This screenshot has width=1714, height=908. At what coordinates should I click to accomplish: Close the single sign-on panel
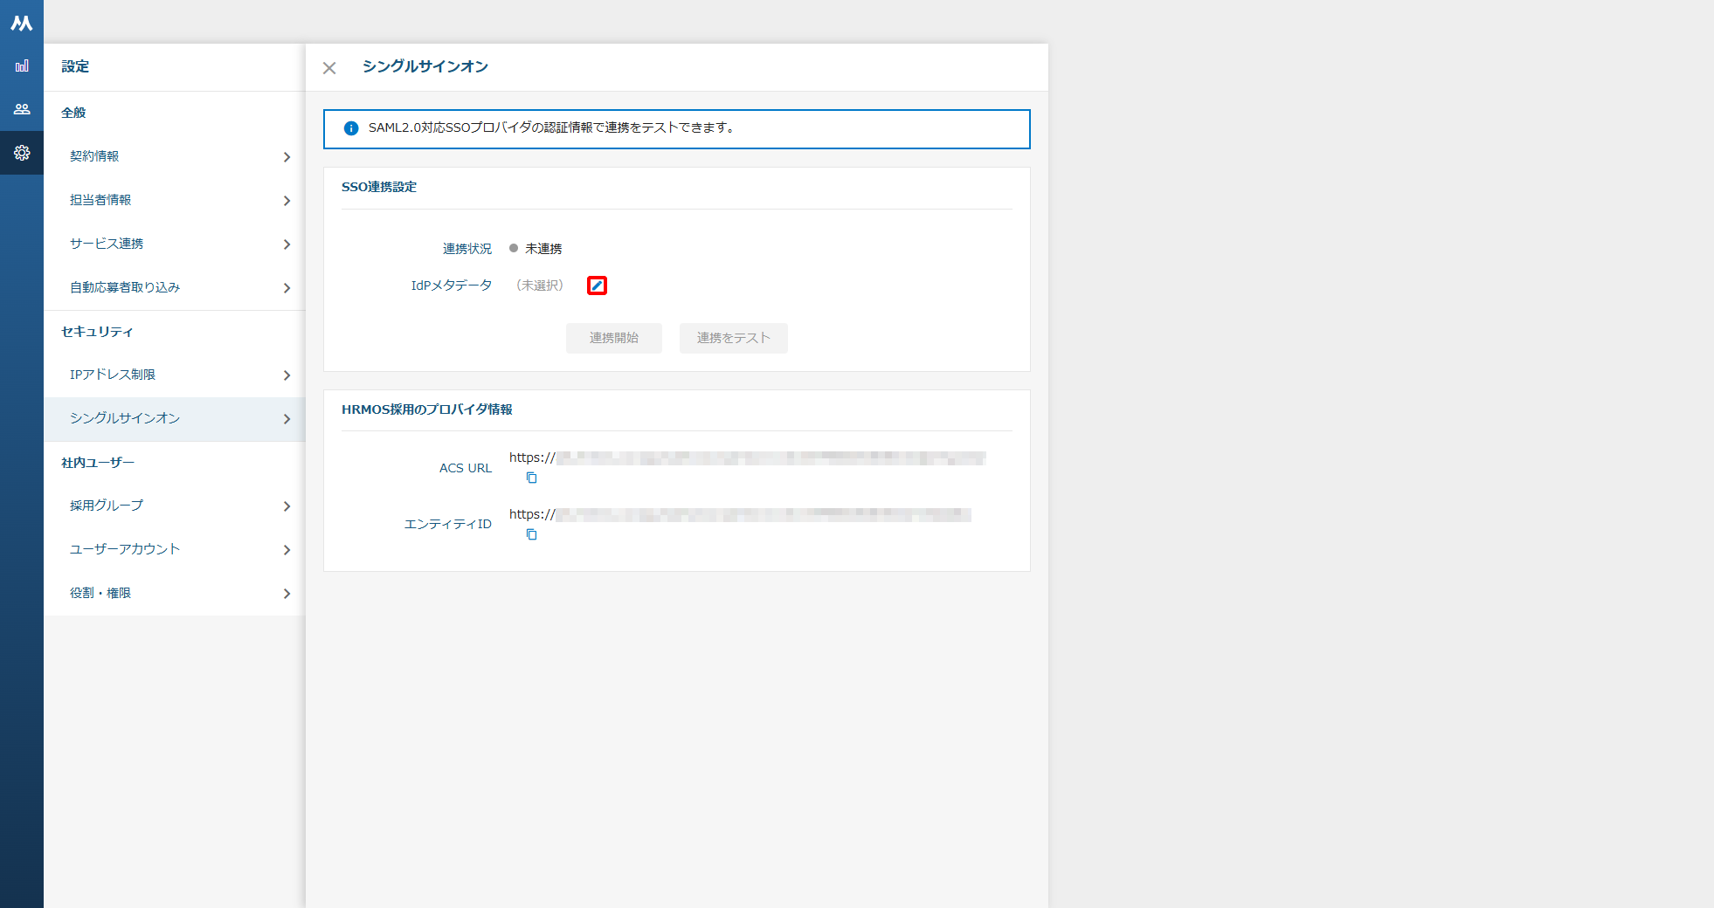329,68
